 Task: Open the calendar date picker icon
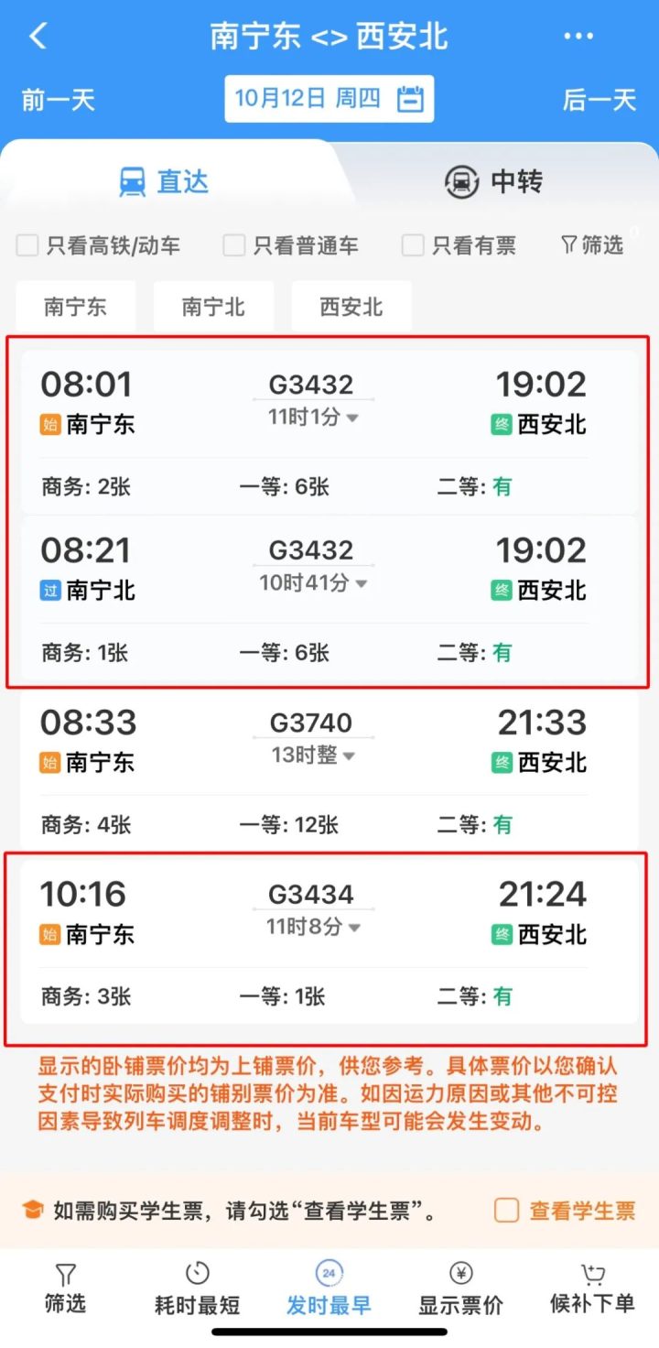411,99
